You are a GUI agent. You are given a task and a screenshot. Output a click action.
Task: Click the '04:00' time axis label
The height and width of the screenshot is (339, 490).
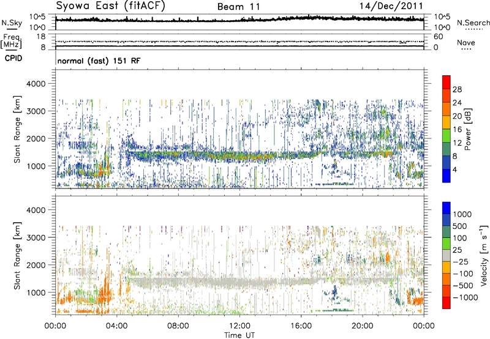coord(117,326)
